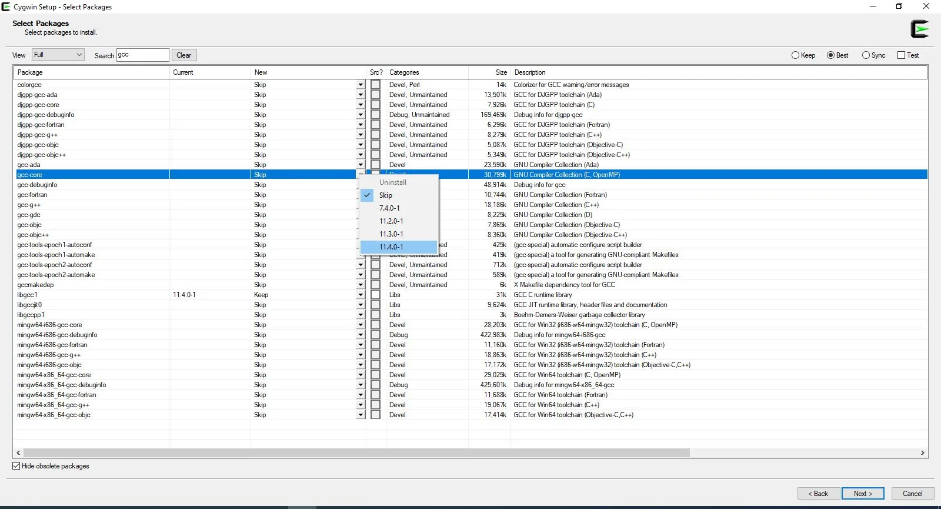941x509 pixels.
Task: Open version dropdown for gcc-tools-epoch2-autoconf
Action: (x=361, y=265)
